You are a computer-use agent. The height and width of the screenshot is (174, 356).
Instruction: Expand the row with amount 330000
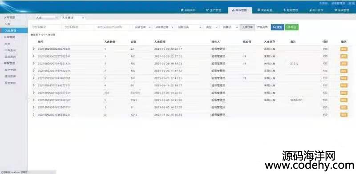tap(34, 93)
